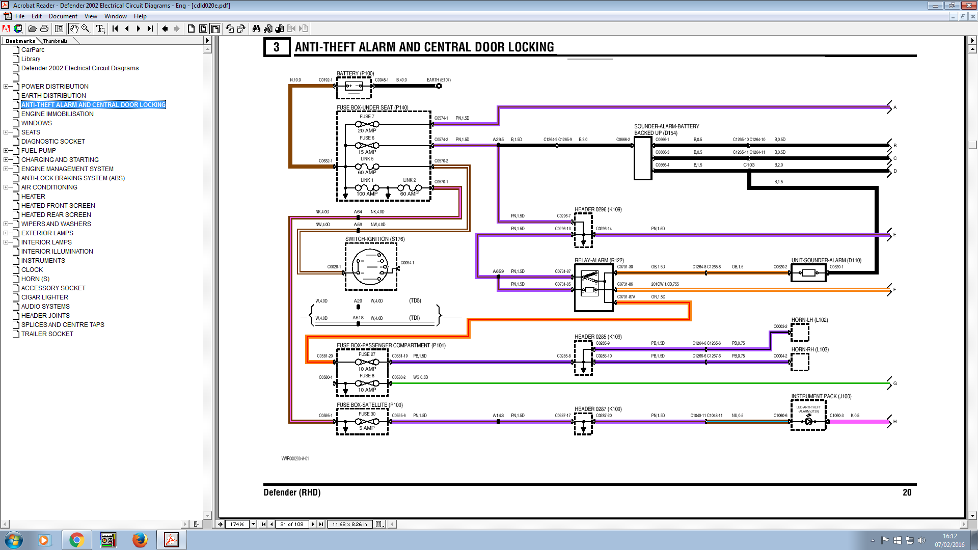Click the Open file folder icon

(33, 29)
